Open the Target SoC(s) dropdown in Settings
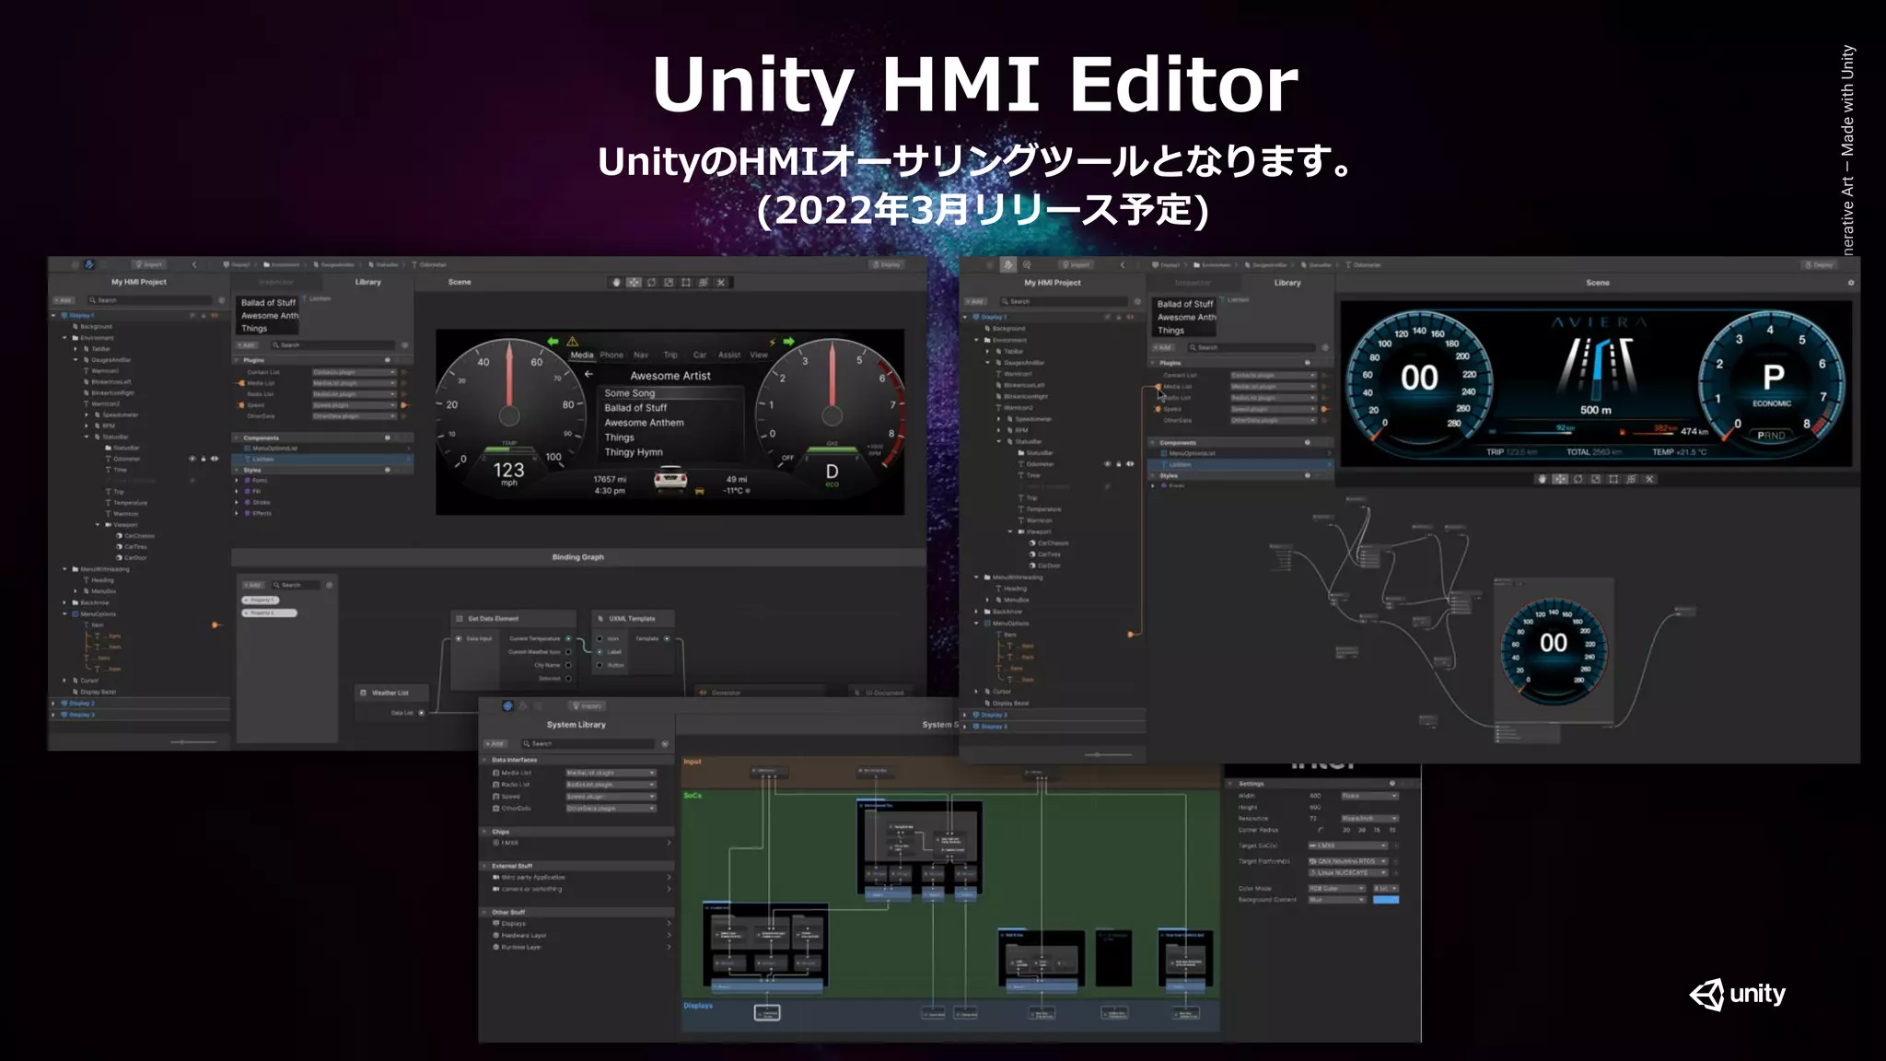This screenshot has height=1061, width=1886. click(1348, 845)
